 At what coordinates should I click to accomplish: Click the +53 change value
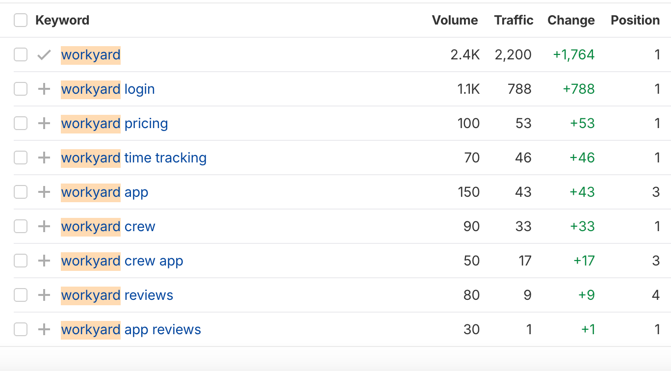(582, 124)
